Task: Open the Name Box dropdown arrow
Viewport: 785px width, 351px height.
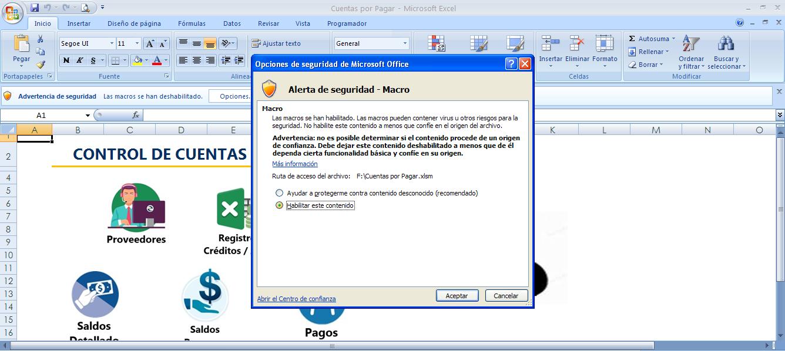Action: pos(88,116)
